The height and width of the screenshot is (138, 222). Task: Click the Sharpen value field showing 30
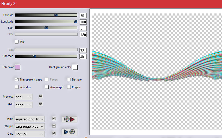pyautogui.click(x=83, y=57)
